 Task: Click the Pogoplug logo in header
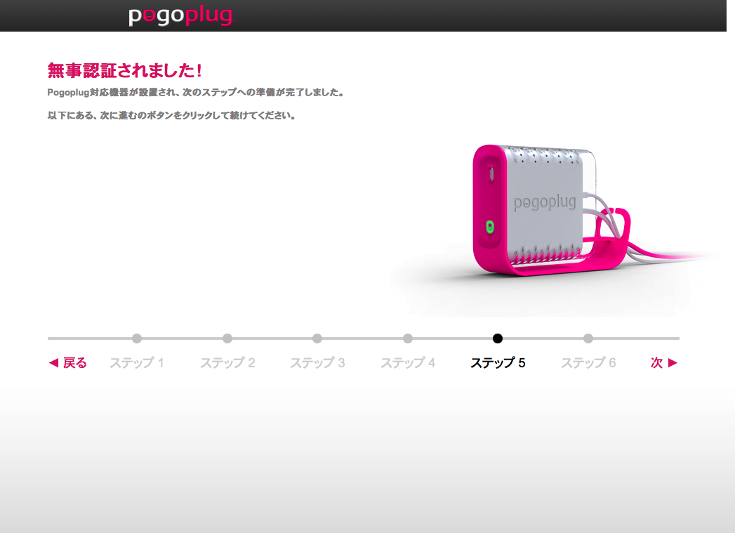180,16
